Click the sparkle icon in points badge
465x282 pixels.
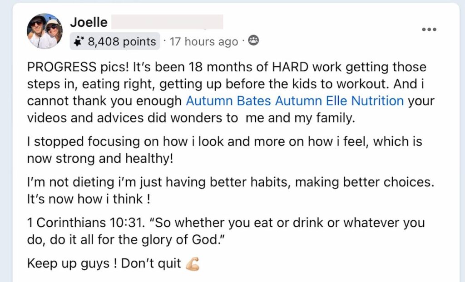[x=79, y=42]
